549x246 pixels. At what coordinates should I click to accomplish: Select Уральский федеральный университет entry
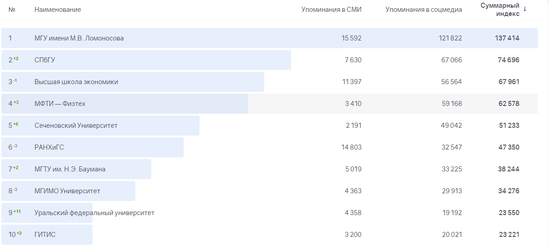point(94,213)
